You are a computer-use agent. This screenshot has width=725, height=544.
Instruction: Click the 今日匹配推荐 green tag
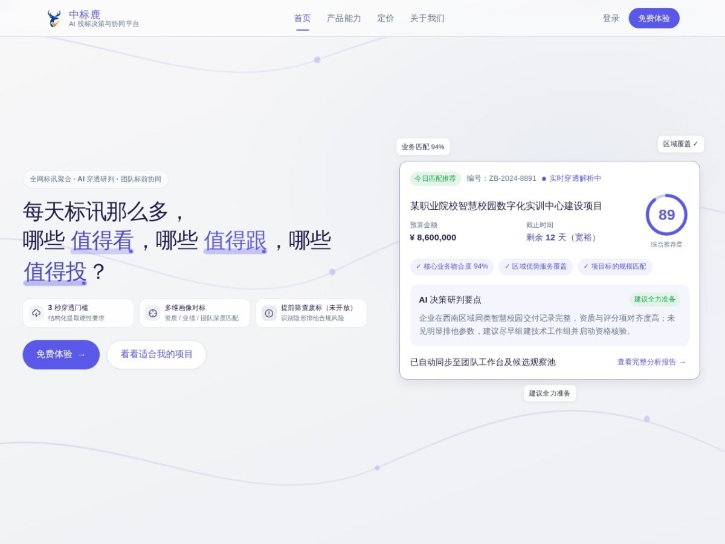pos(435,178)
